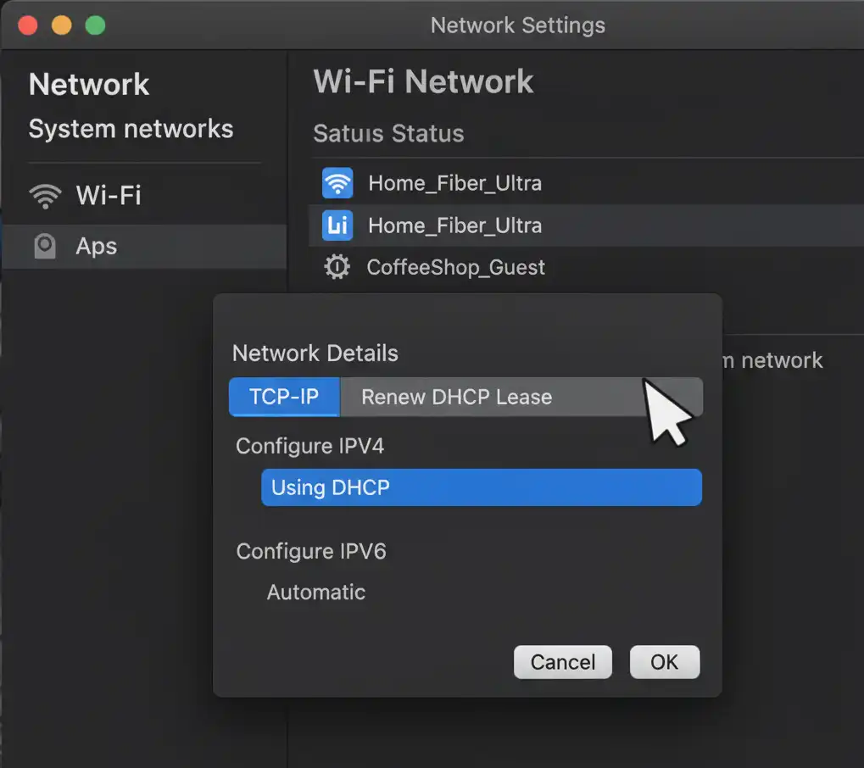Click the blue Wi-Fi icon beside the first Home_Fiber_Ultra
The height and width of the screenshot is (768, 864).
[x=337, y=183]
